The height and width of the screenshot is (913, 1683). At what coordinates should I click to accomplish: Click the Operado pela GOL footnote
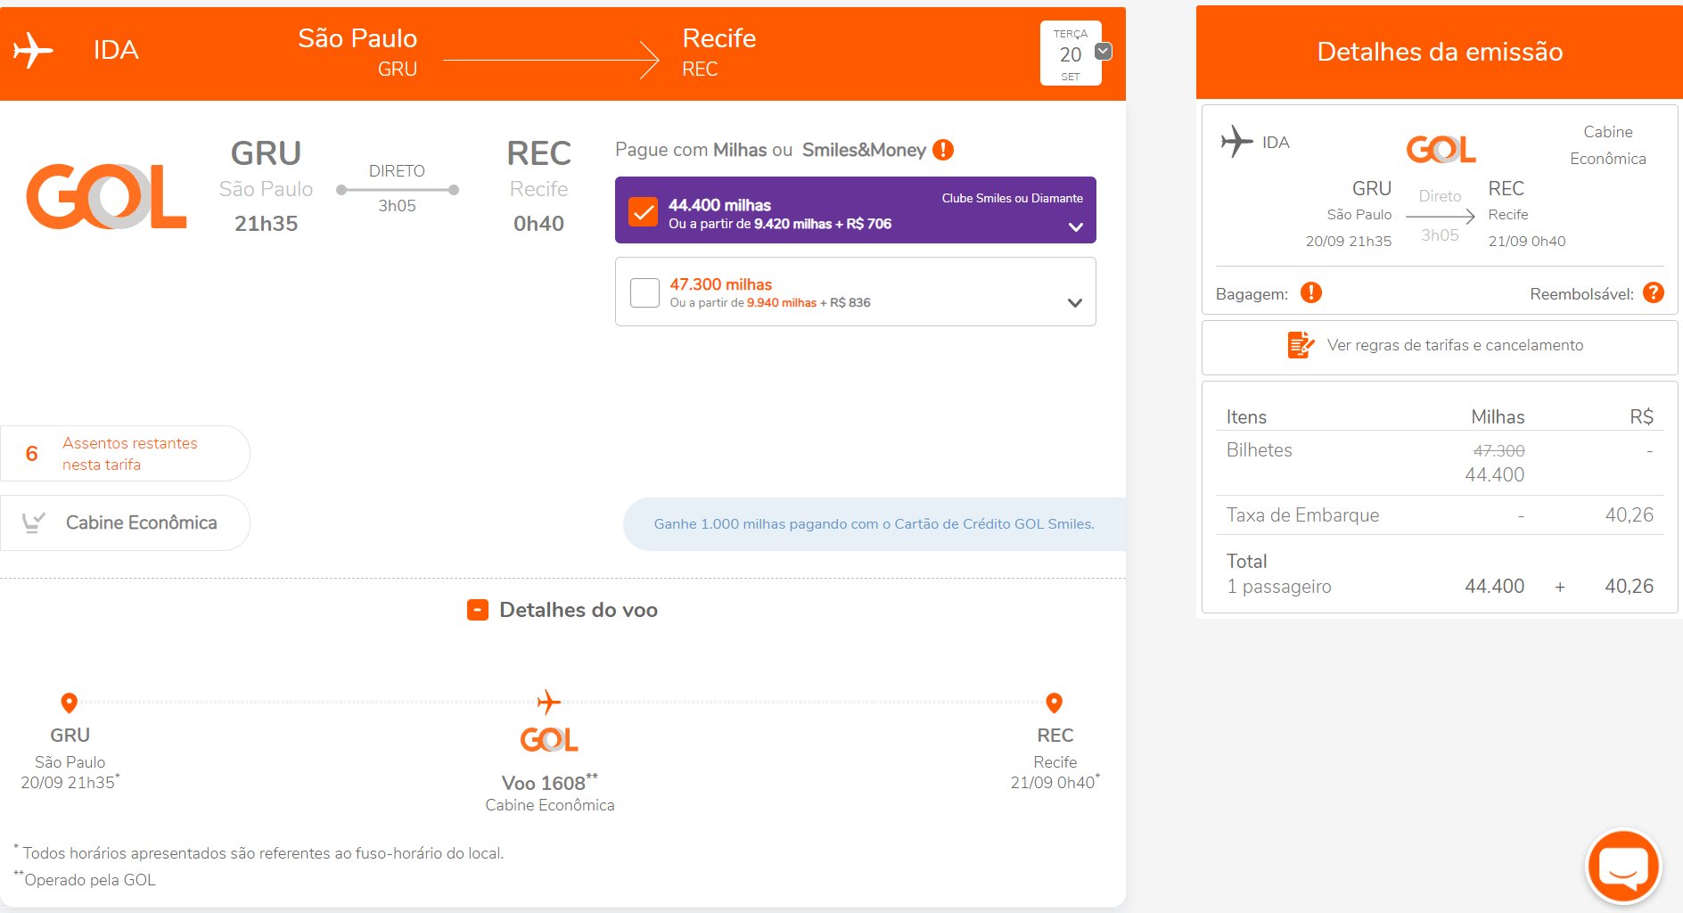click(85, 879)
